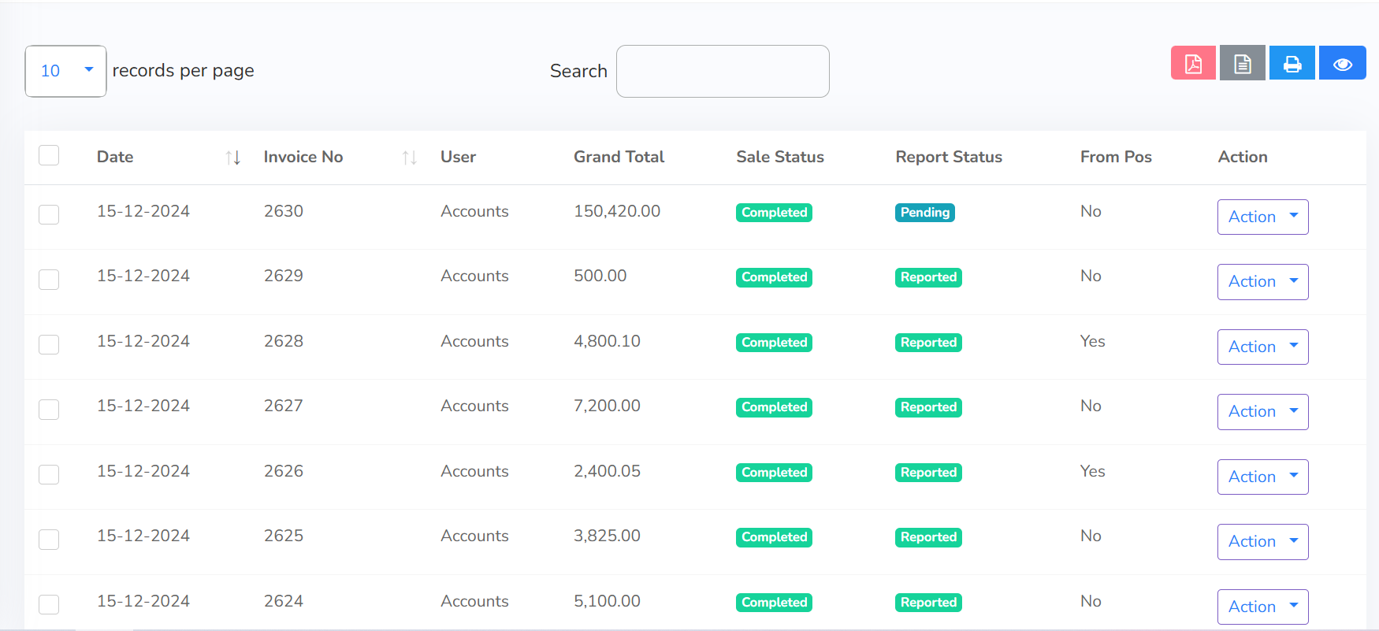Image resolution: width=1379 pixels, height=631 pixels.
Task: Click invoice number 2627
Action: click(284, 406)
